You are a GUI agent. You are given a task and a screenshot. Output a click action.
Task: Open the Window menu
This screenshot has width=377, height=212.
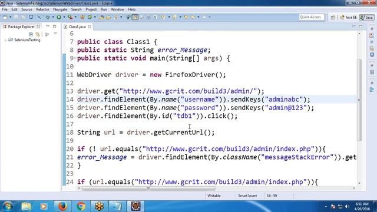click(x=117, y=9)
